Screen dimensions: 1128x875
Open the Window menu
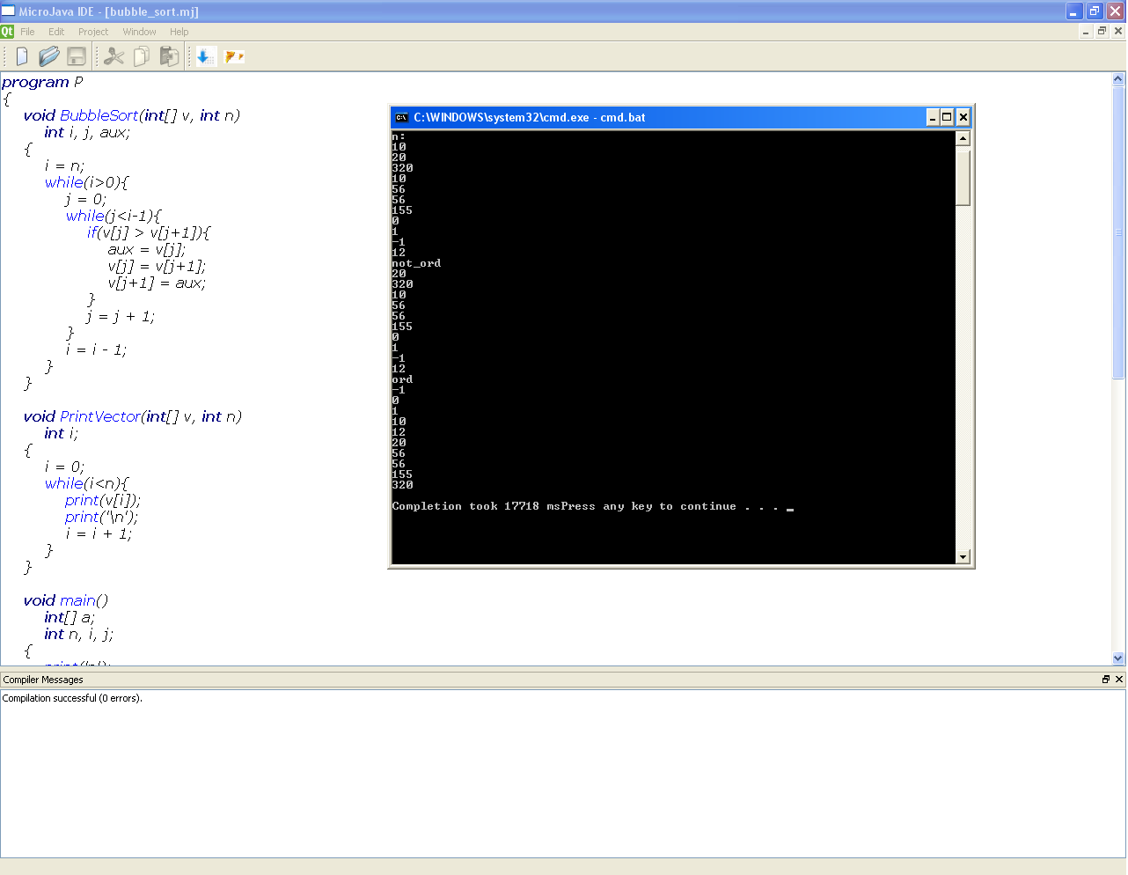click(139, 32)
